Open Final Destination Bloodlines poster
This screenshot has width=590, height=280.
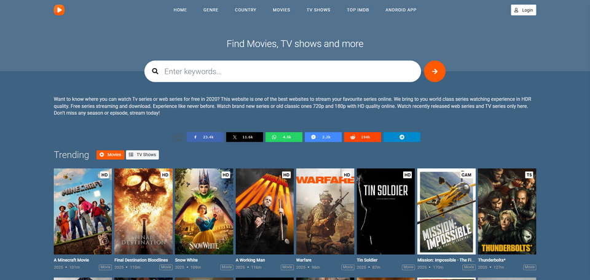pos(143,211)
